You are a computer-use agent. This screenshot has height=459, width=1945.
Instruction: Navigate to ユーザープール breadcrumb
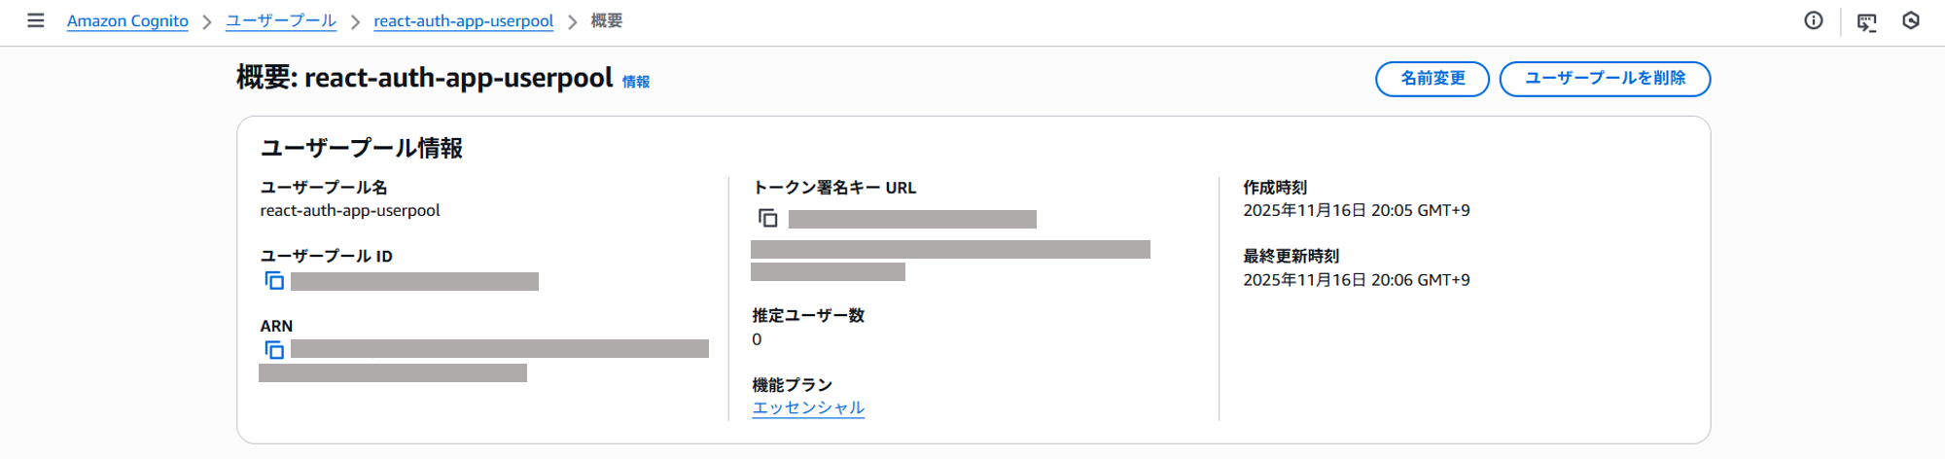281,21
